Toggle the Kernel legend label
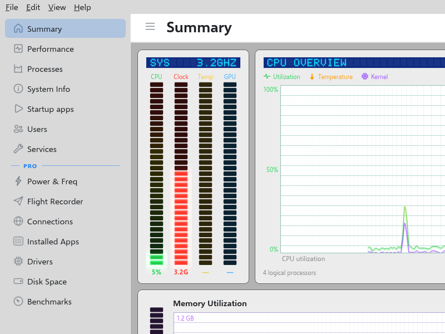The width and height of the screenshot is (445, 334). pos(379,77)
